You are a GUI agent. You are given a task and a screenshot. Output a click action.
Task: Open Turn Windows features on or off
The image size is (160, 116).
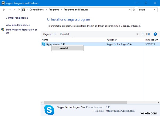coord(21,31)
